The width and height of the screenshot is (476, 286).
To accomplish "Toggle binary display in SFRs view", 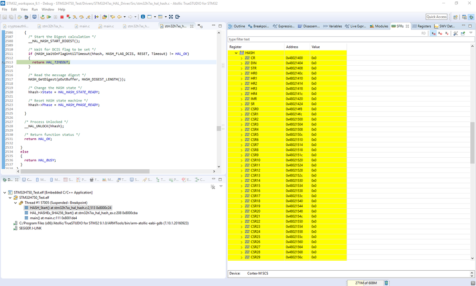I will pyautogui.click(x=447, y=33).
